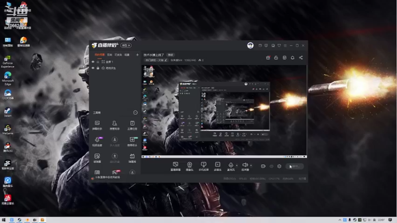Show hidden tray icons chevron on taskbar
Viewport: 397px width, 223px height.
click(340, 220)
